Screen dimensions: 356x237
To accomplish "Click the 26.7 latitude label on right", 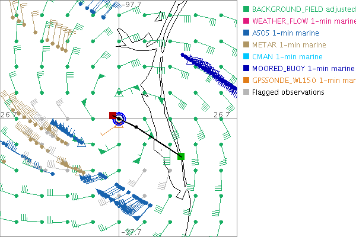I will point(221,114).
